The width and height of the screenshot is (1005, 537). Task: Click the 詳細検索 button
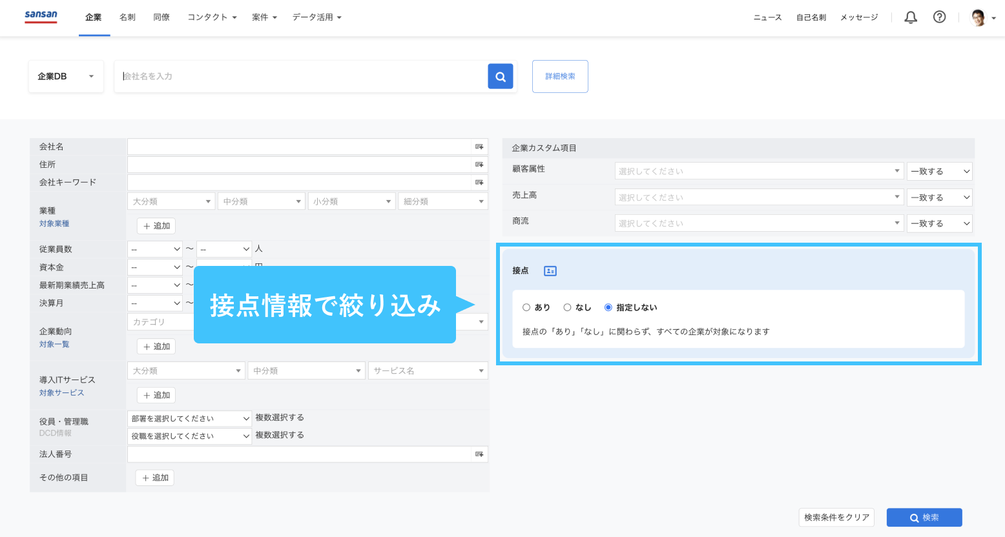click(560, 76)
